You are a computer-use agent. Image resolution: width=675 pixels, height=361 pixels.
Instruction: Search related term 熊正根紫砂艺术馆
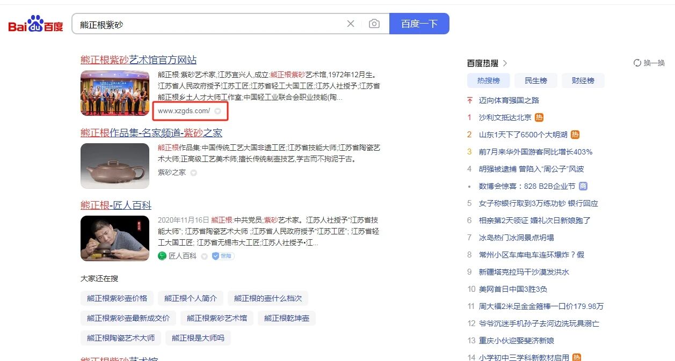tap(217, 318)
